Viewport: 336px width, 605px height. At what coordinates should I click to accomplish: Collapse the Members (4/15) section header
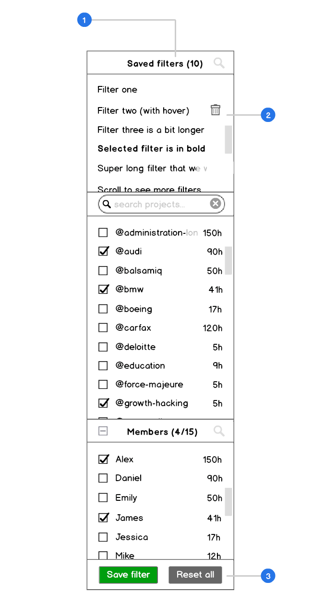162,432
